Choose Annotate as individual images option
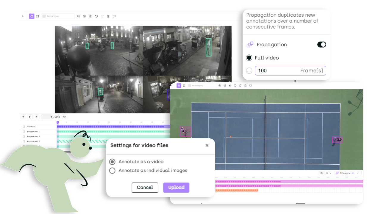This screenshot has width=381, height=214. (112, 171)
